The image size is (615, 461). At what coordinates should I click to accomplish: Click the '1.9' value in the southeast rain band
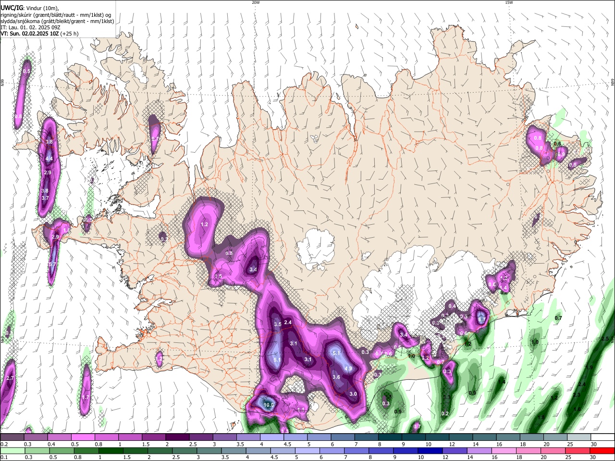(590, 367)
